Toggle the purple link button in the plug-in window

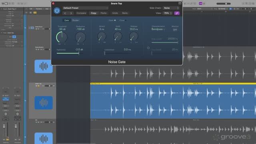tap(177, 13)
